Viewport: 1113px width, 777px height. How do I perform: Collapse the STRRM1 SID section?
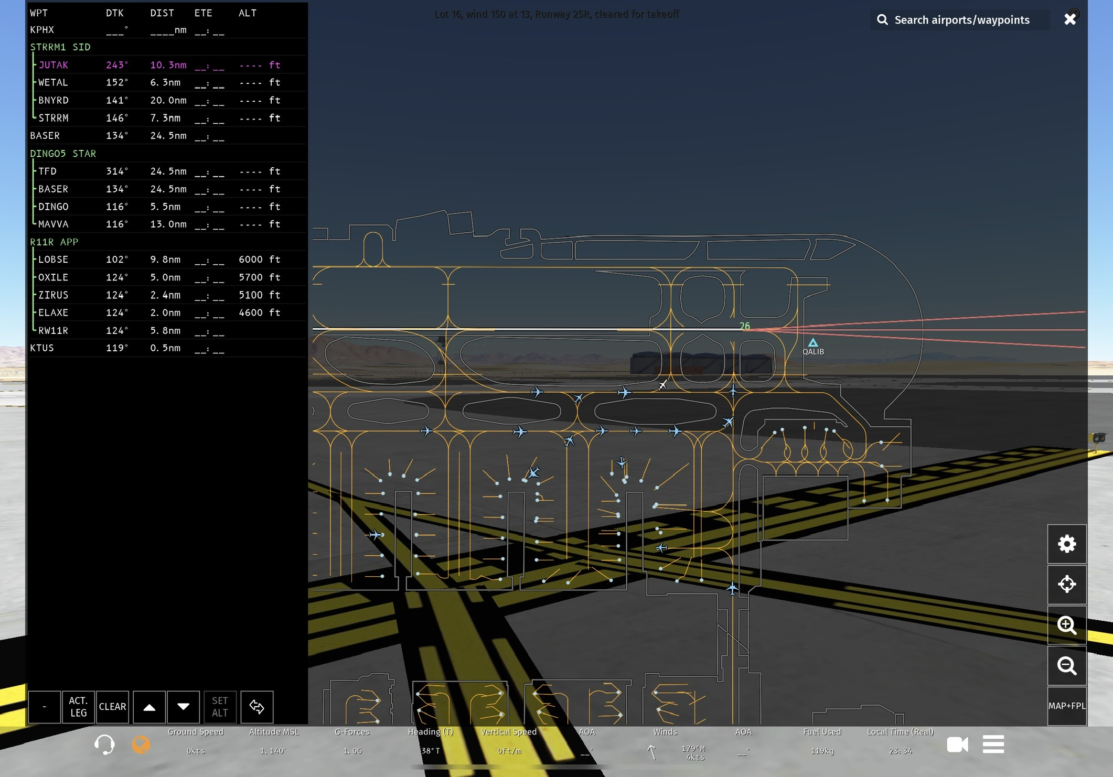point(60,47)
